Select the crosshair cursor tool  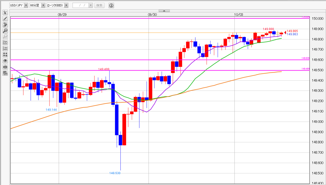click(5, 12)
